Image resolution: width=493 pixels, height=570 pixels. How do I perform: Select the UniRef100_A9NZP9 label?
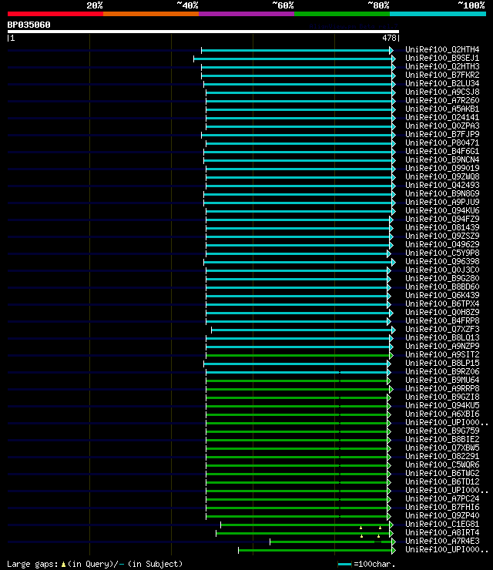pos(442,346)
